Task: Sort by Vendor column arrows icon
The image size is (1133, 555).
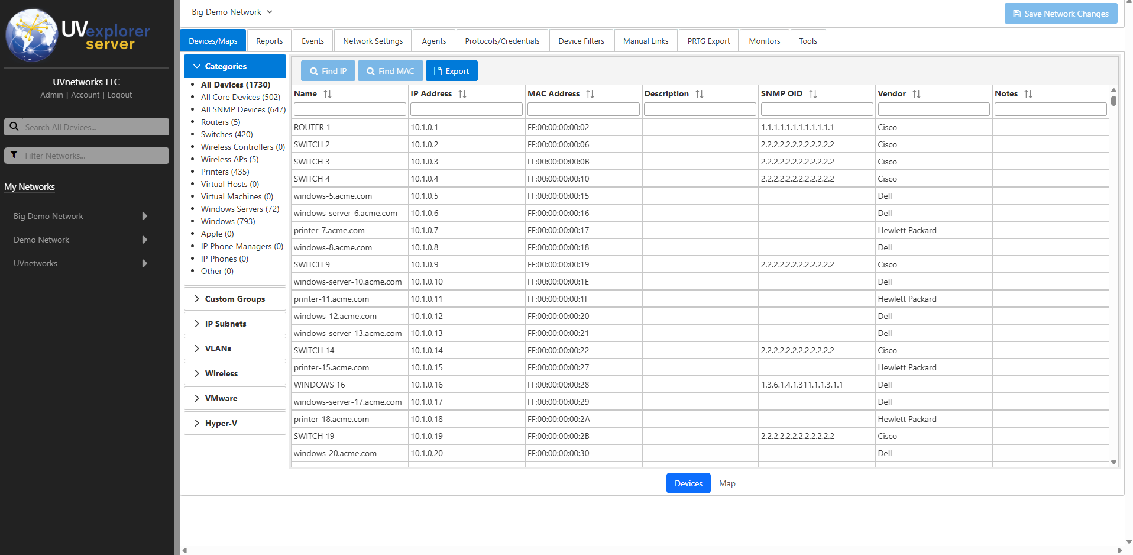Action: pos(917,94)
